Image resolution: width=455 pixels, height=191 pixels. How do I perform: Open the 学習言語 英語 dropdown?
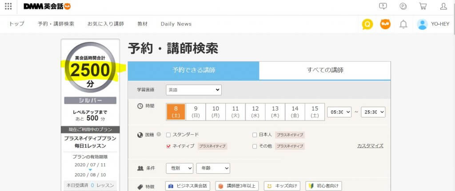[x=194, y=90]
